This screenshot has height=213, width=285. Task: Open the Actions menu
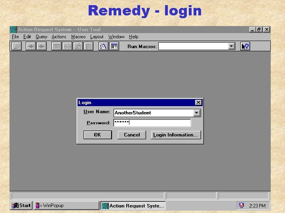pyautogui.click(x=59, y=37)
